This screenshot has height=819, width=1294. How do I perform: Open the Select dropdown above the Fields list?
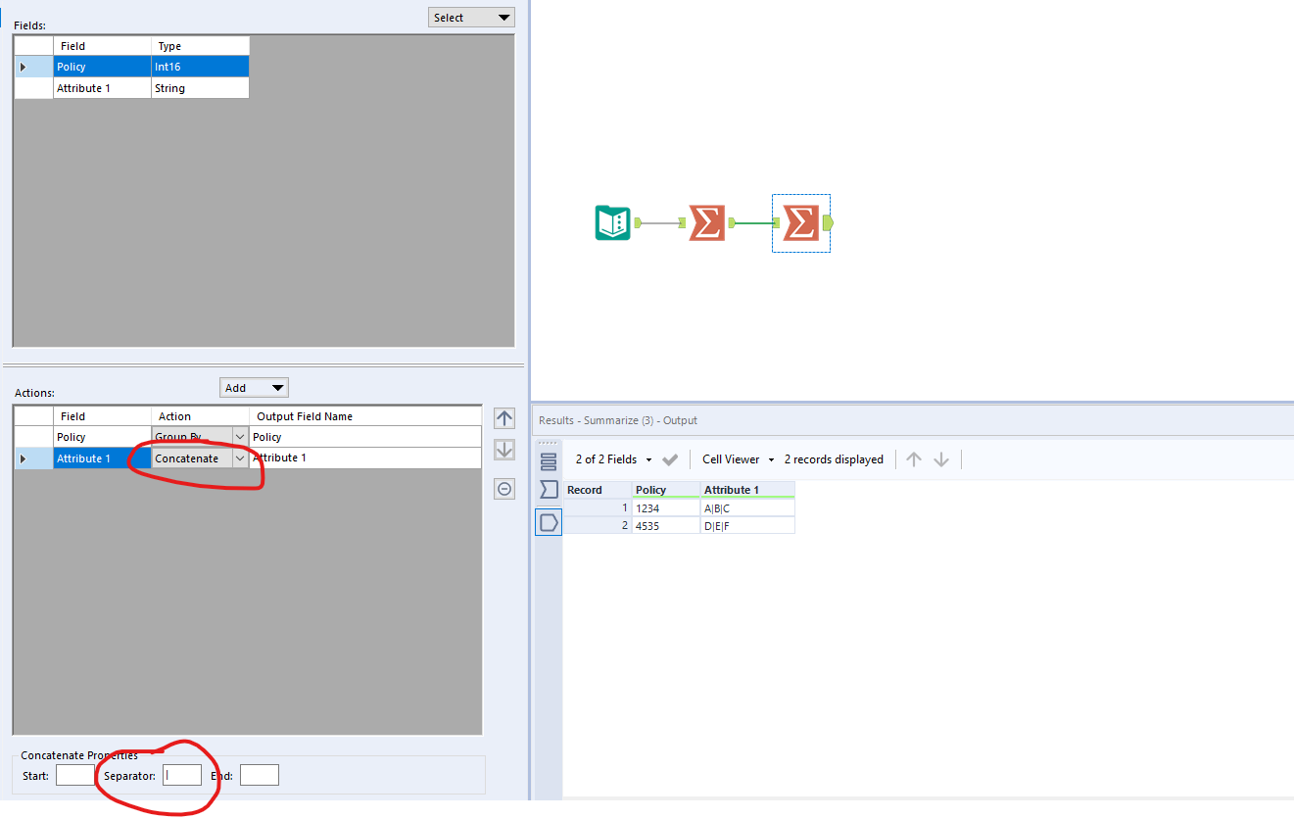coord(470,17)
